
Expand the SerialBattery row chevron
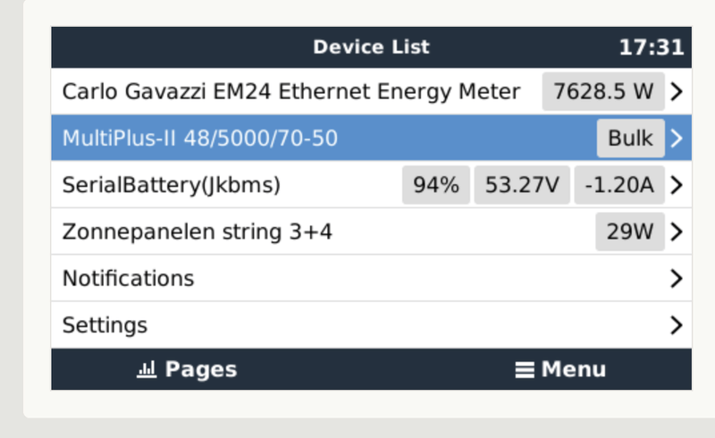coord(677,185)
